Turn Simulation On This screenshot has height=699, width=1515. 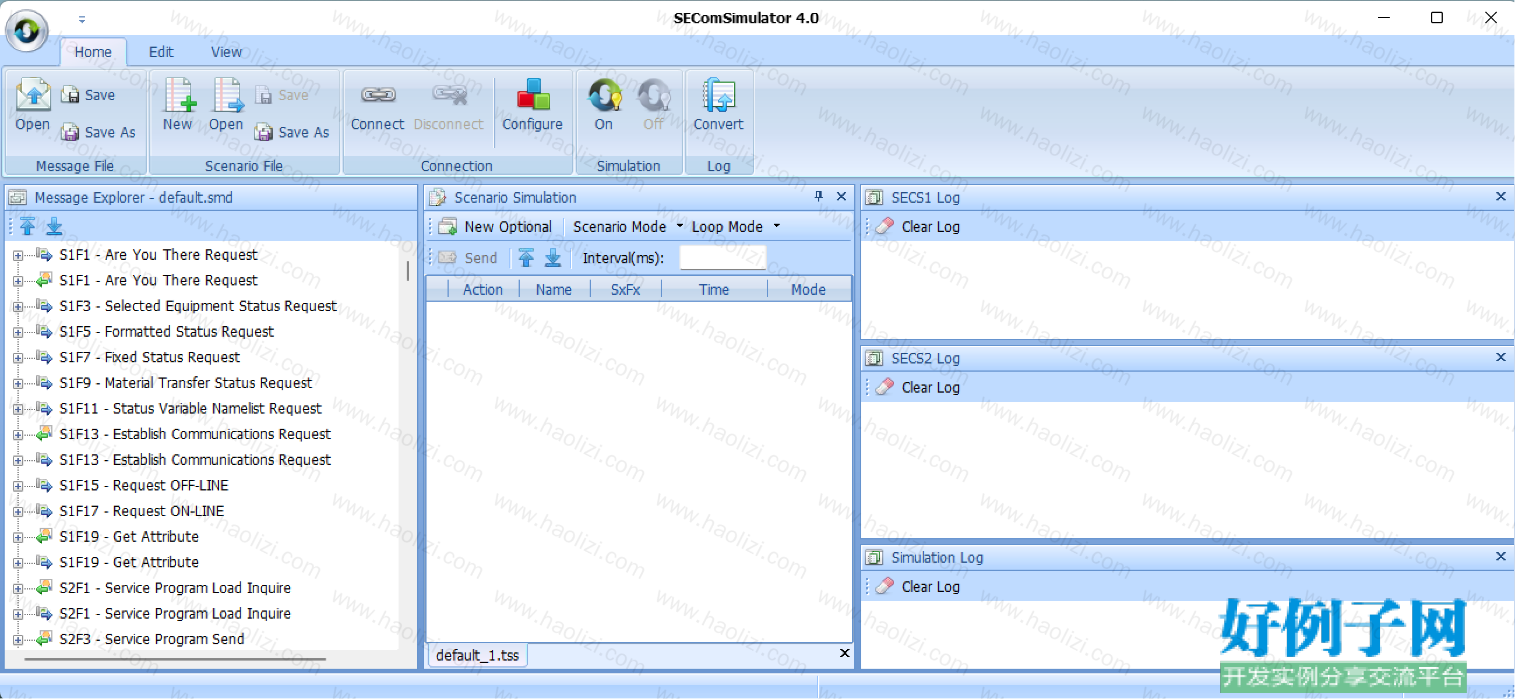604,106
